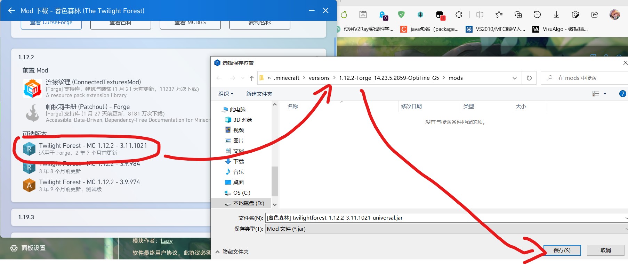Open help icon in save dialog
This screenshot has width=628, height=264.
pyautogui.click(x=622, y=94)
